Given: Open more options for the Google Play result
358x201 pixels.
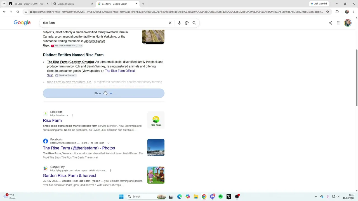Looking at the screenshot, I should click(110, 171).
